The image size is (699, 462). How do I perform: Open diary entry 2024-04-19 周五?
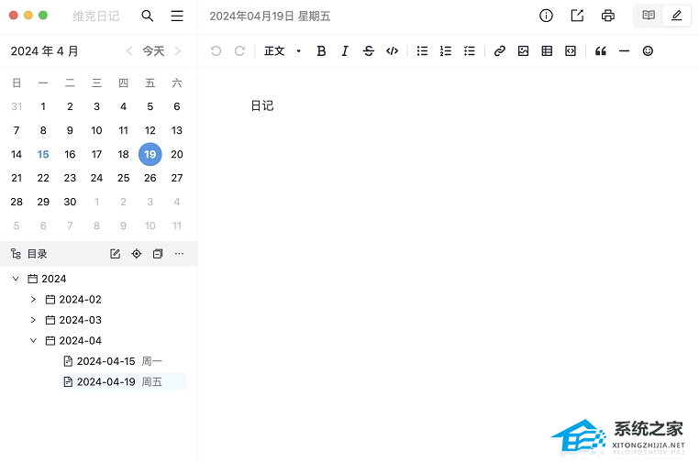(123, 382)
